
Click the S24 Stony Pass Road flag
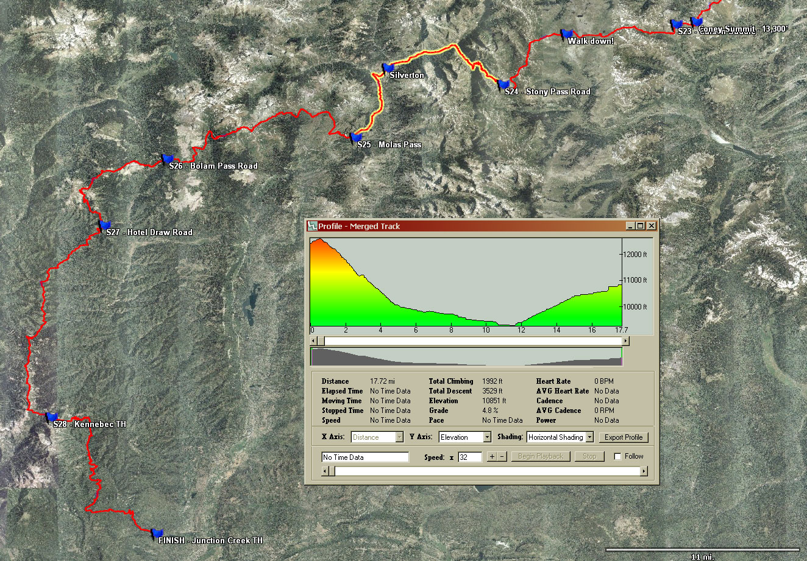(504, 84)
